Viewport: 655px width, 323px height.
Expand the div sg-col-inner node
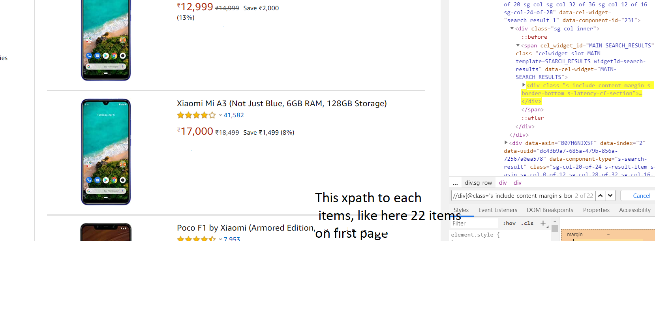512,28
